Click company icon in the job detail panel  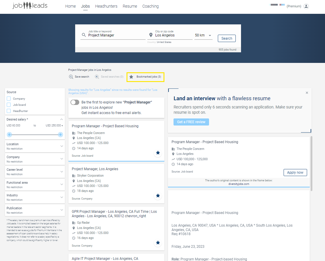173,149
